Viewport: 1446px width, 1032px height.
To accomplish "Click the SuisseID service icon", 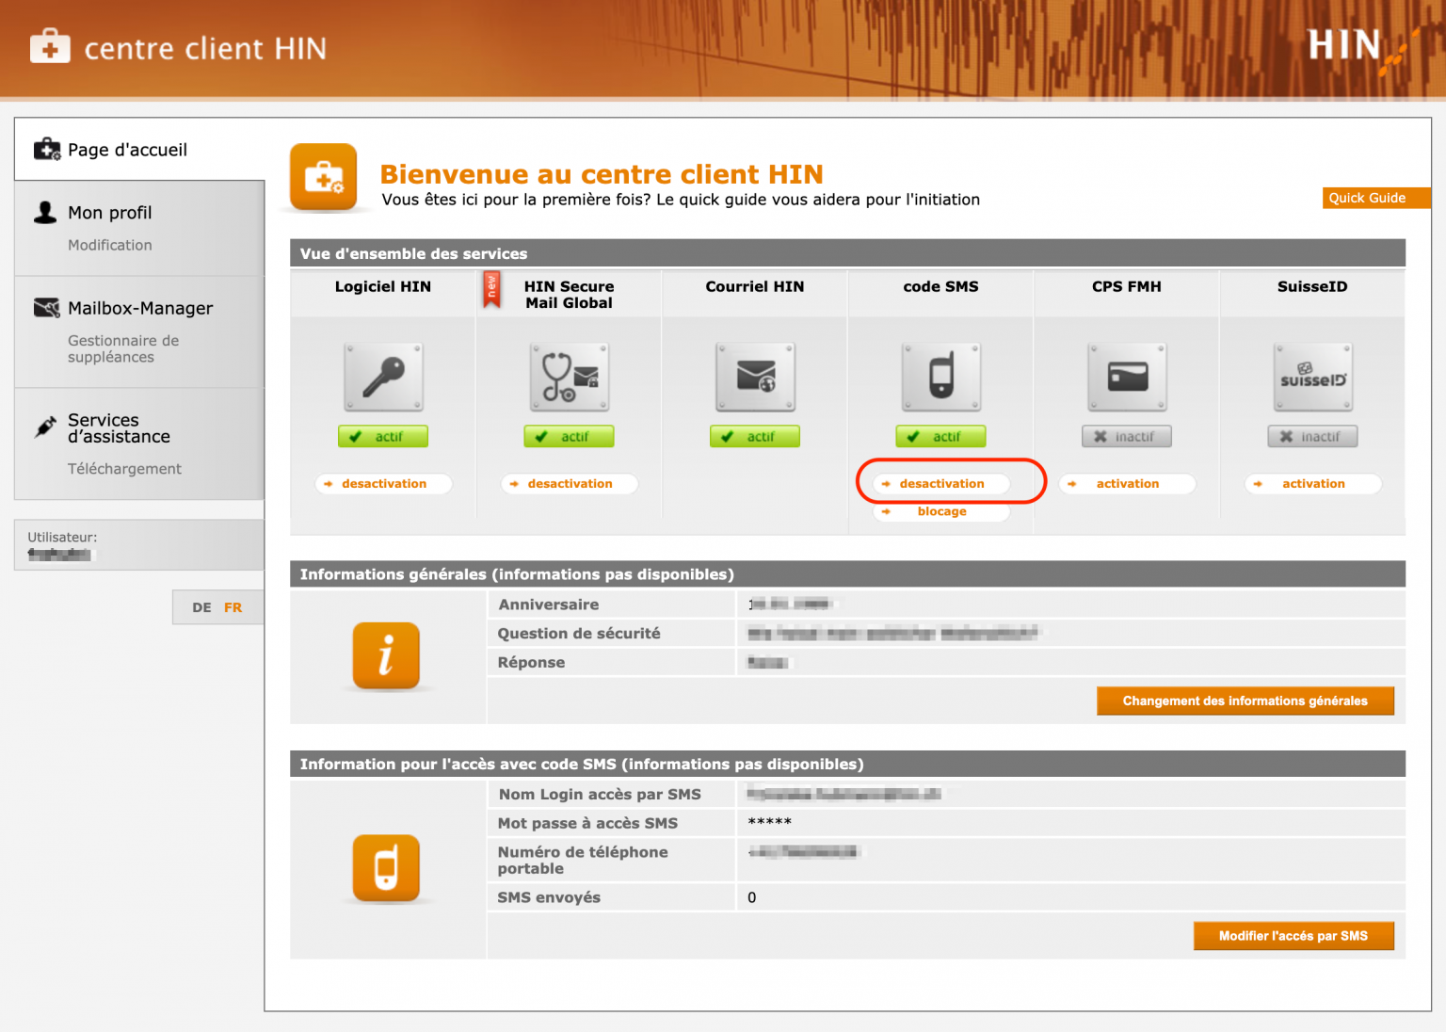I will pos(1312,377).
